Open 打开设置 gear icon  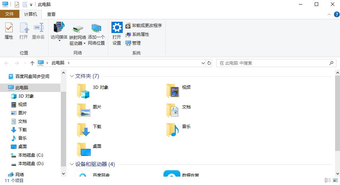[x=117, y=27]
